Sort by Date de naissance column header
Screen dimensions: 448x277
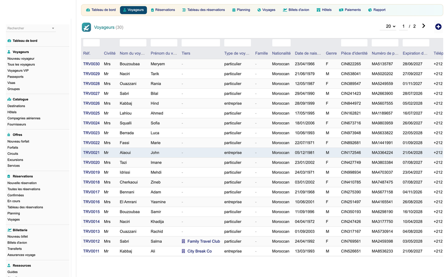coord(308,53)
